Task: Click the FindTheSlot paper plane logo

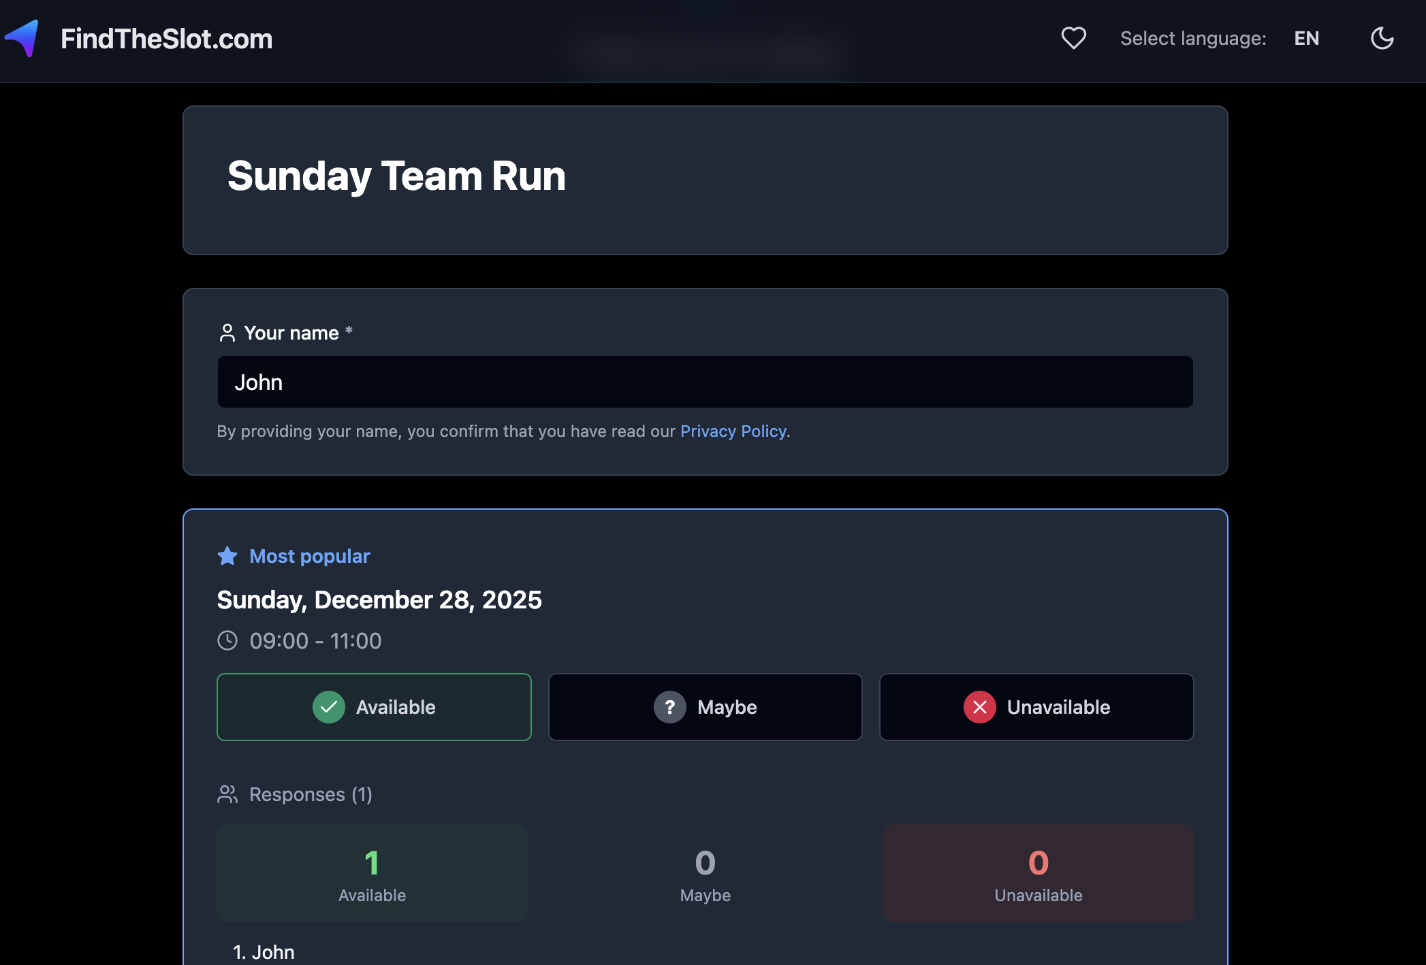Action: pyautogui.click(x=22, y=38)
